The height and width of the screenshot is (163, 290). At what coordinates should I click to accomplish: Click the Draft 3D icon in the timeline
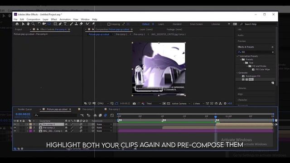tap(89, 115)
